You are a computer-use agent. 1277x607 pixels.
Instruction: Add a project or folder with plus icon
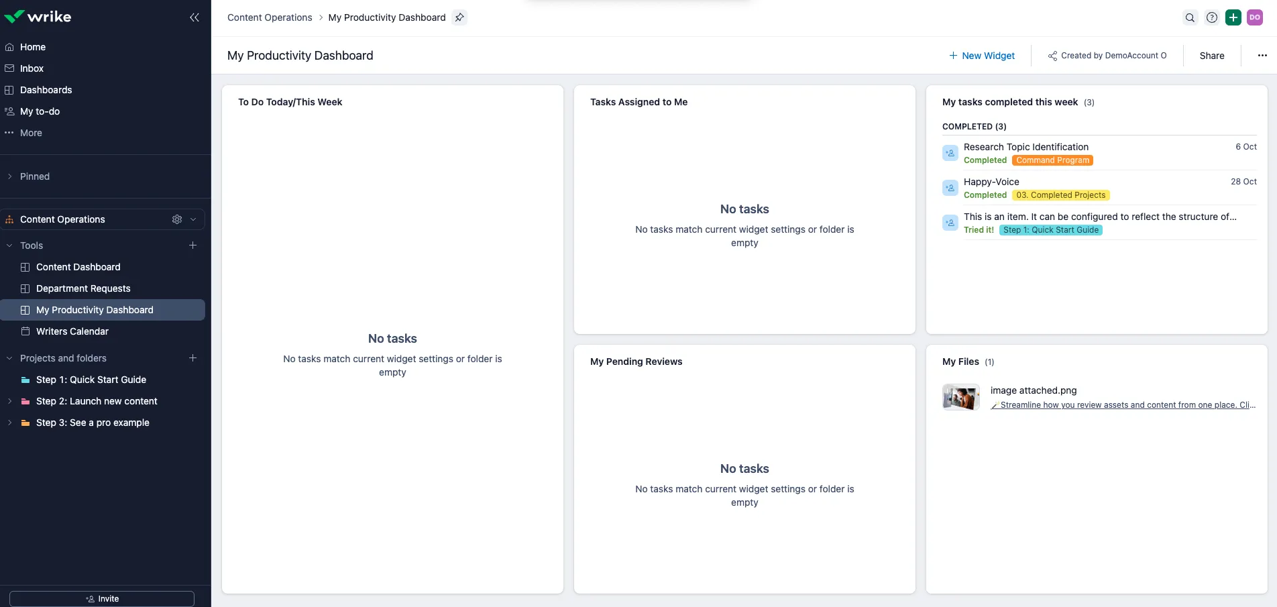[193, 358]
